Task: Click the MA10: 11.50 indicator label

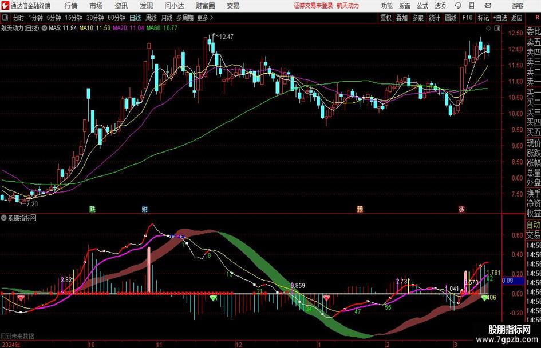Action: [x=94, y=28]
